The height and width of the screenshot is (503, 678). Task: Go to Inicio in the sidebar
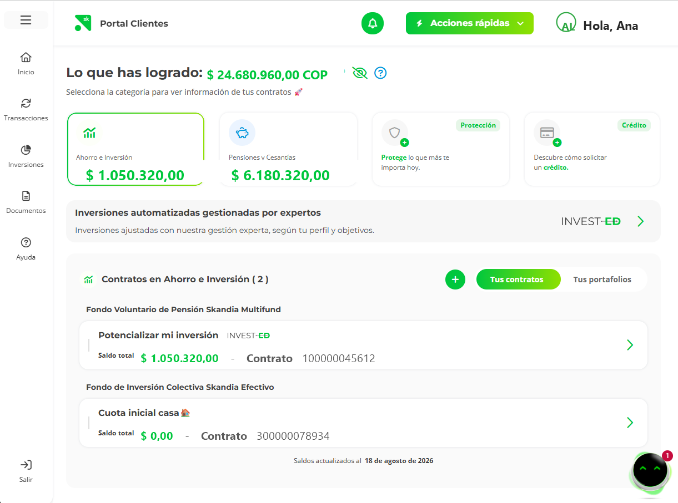[x=26, y=63]
